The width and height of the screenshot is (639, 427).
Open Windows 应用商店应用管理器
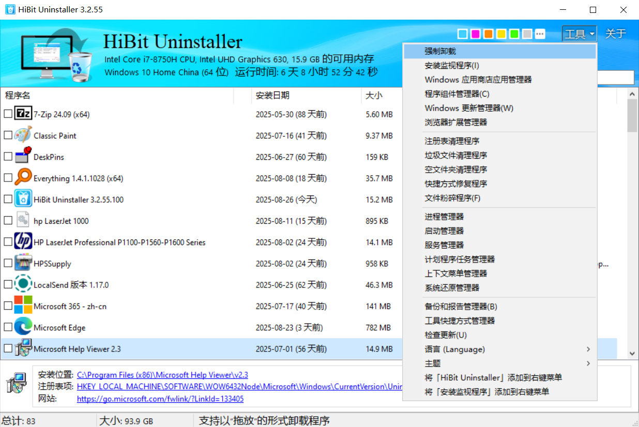coord(499,80)
